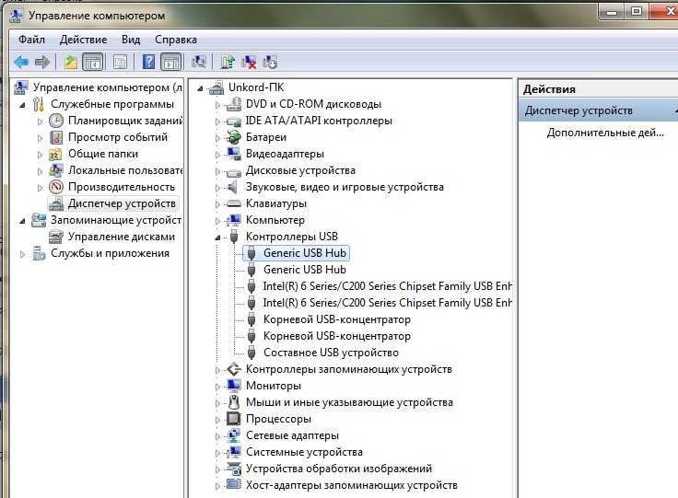Click the Forward arrow toolbar icon
Image resolution: width=678 pixels, height=498 pixels.
(x=42, y=63)
